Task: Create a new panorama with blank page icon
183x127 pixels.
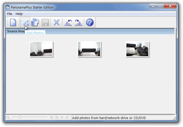Action: click(x=13, y=22)
